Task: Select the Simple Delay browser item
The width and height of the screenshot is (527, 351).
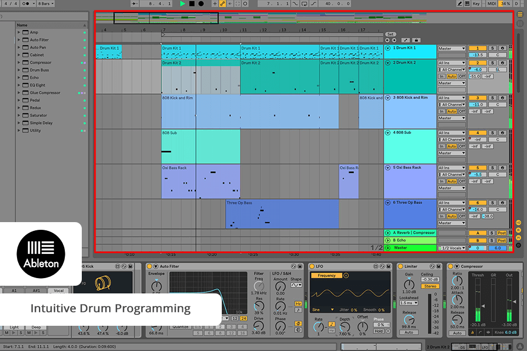Action: point(41,123)
